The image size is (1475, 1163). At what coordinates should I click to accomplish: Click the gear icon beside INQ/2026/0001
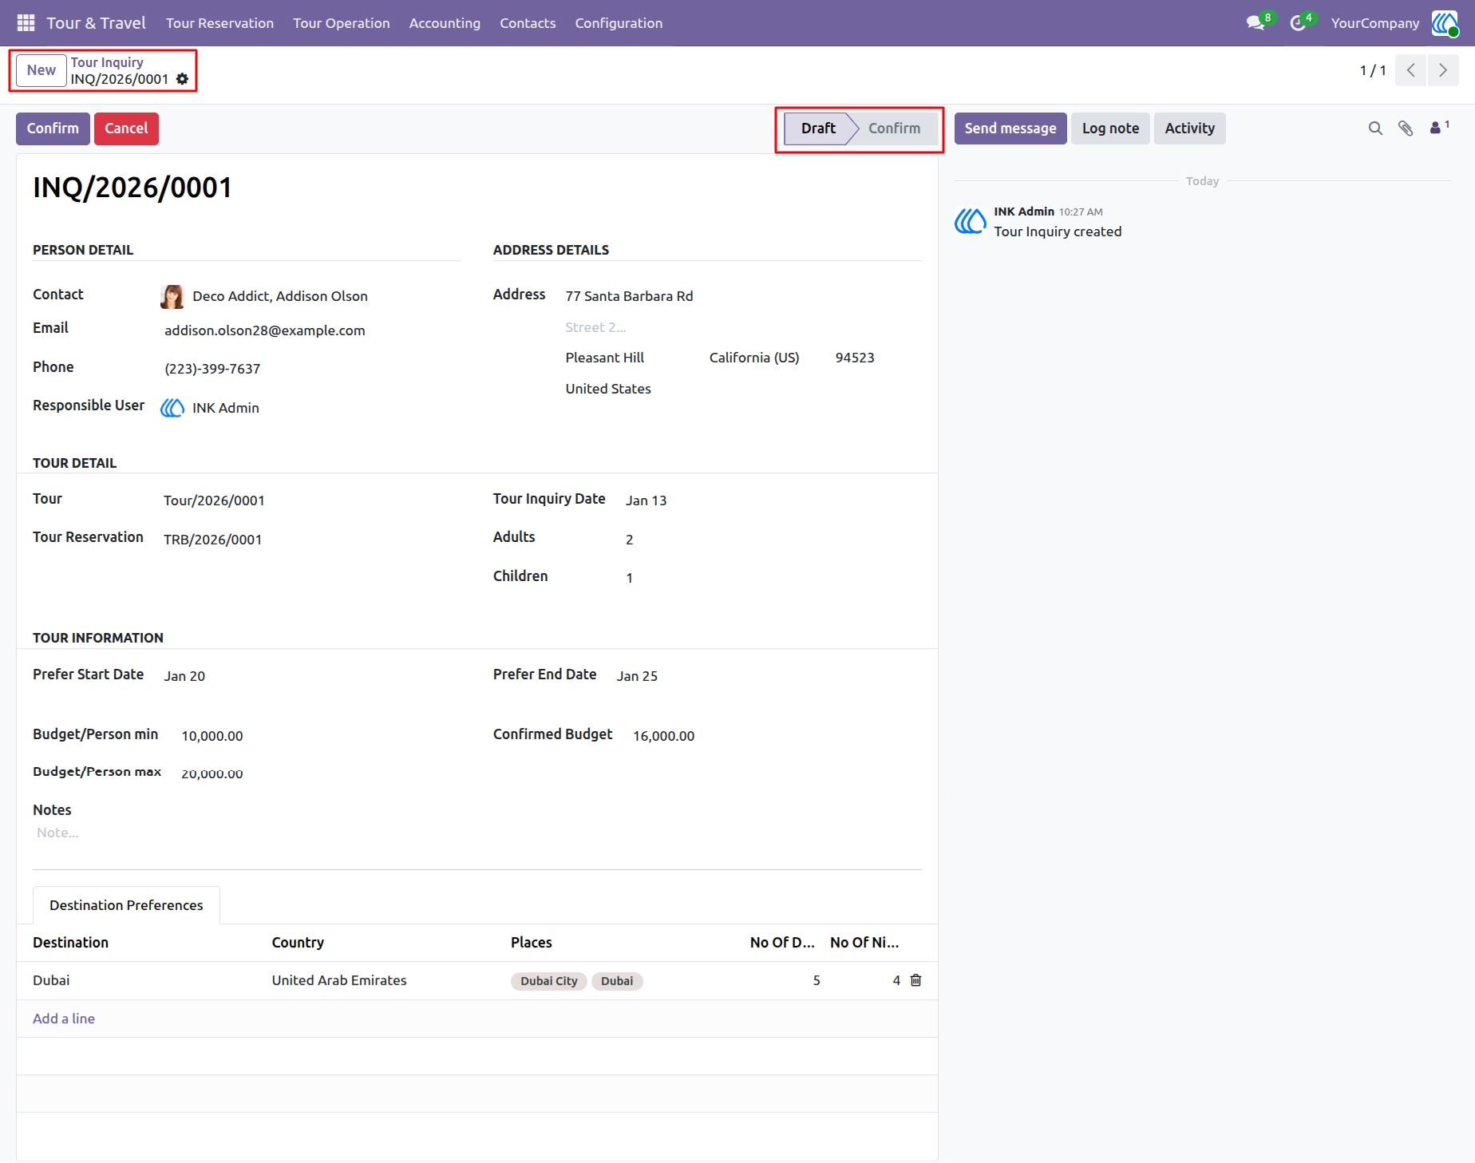coord(182,79)
